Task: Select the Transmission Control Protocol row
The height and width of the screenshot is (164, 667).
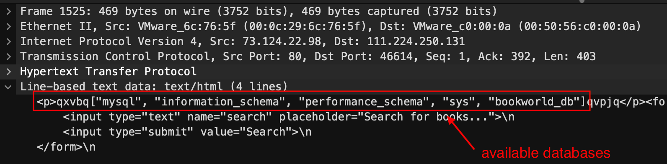Action: 333,56
